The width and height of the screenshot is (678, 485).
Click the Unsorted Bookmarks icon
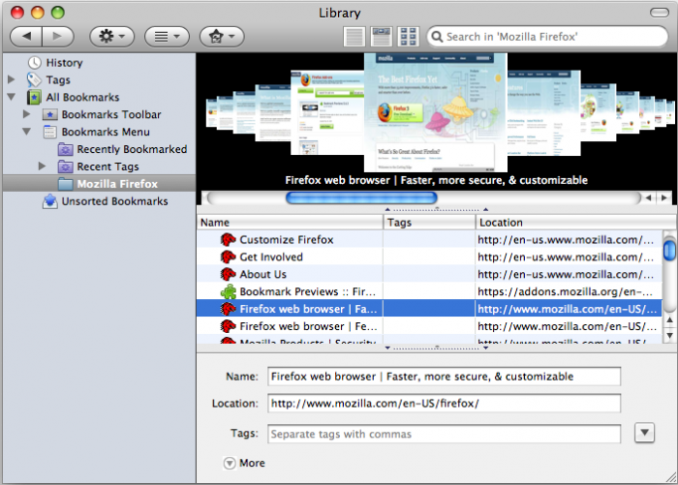[x=49, y=201]
